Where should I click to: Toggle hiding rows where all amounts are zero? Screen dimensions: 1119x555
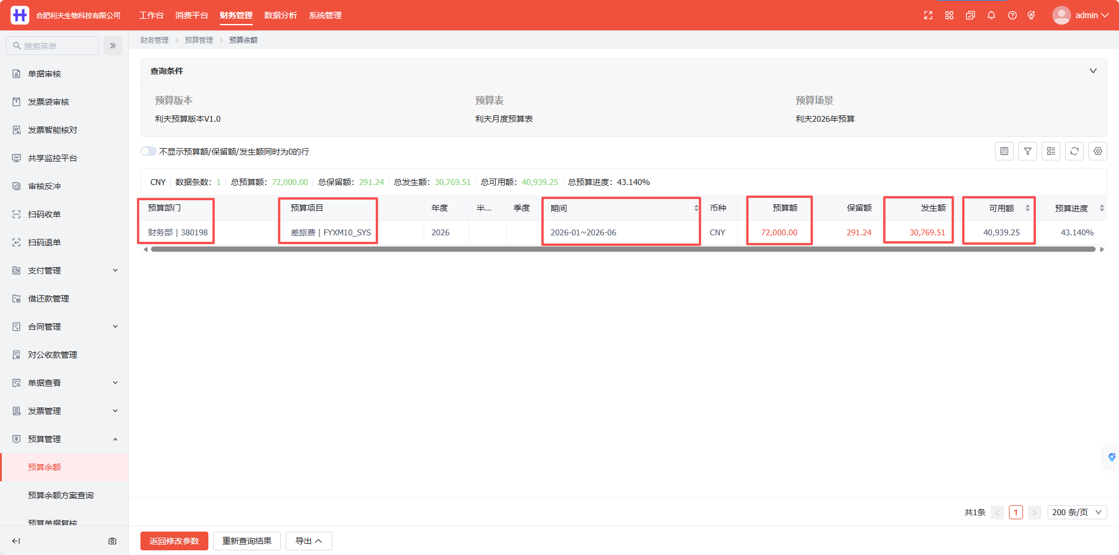[148, 151]
